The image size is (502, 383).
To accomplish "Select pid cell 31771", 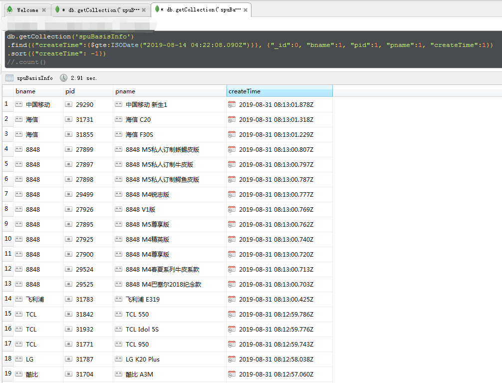I will (88, 344).
